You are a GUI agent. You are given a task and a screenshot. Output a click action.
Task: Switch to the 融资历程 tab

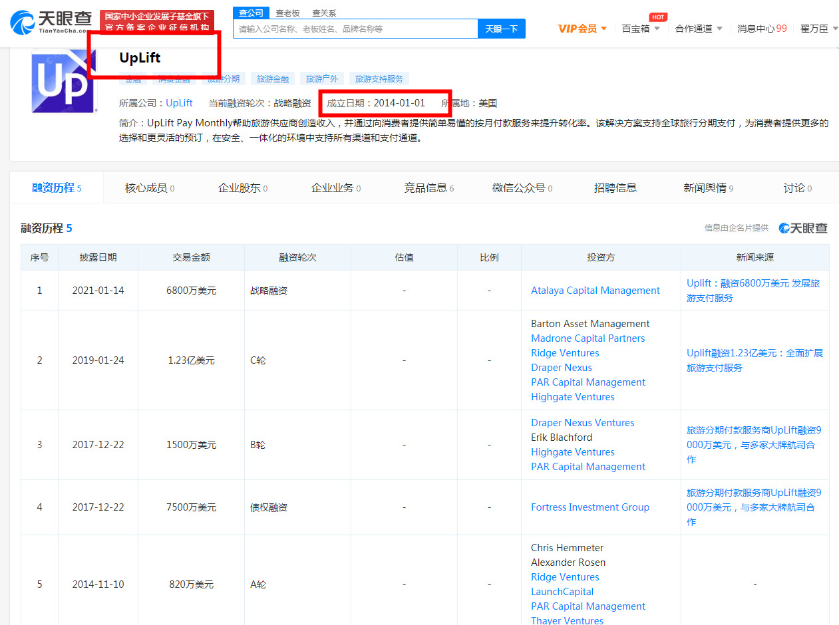pos(57,187)
